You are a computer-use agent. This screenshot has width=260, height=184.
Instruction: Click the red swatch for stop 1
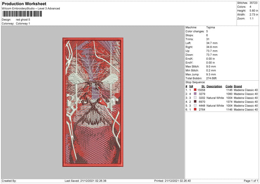195,90
